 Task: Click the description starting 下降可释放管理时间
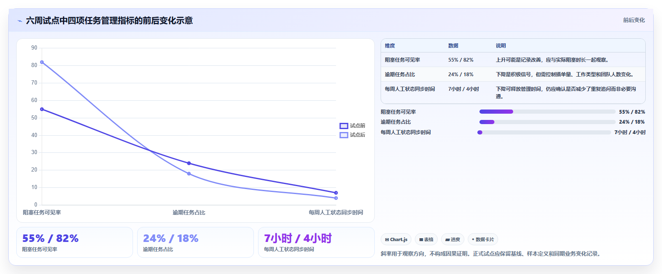pos(566,92)
